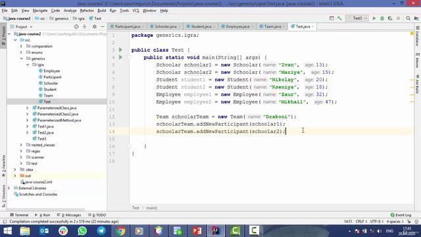Open Project Structure icon at toolbar end
421x237 pixels.
[416, 18]
